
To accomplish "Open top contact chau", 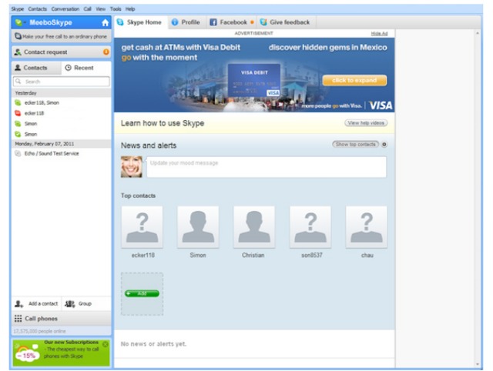I will click(367, 227).
